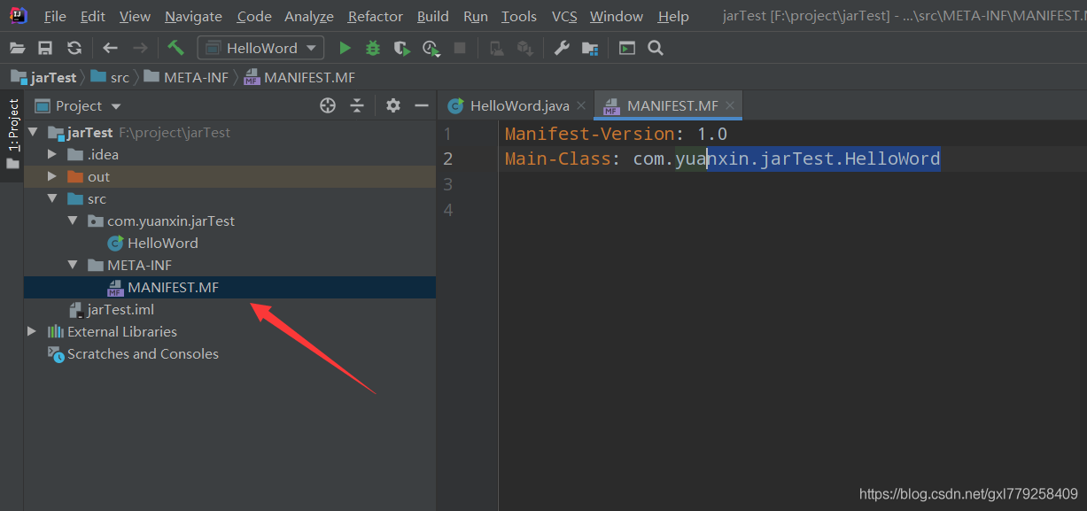Viewport: 1087px width, 511px height.
Task: Hide the Project panel with minus icon
Action: [422, 106]
